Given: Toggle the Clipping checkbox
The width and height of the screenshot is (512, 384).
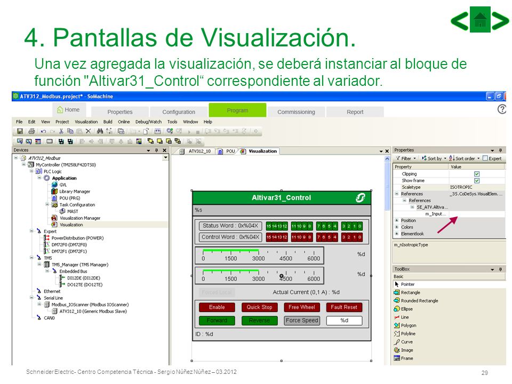Looking at the screenshot, I should tap(477, 174).
